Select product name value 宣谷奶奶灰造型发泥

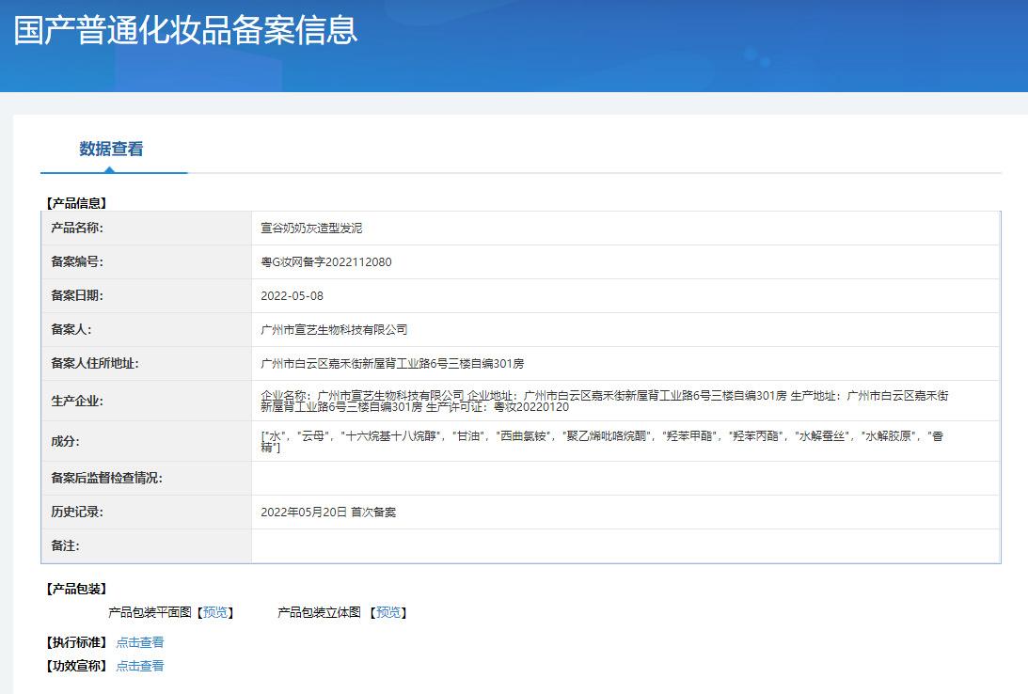click(311, 229)
